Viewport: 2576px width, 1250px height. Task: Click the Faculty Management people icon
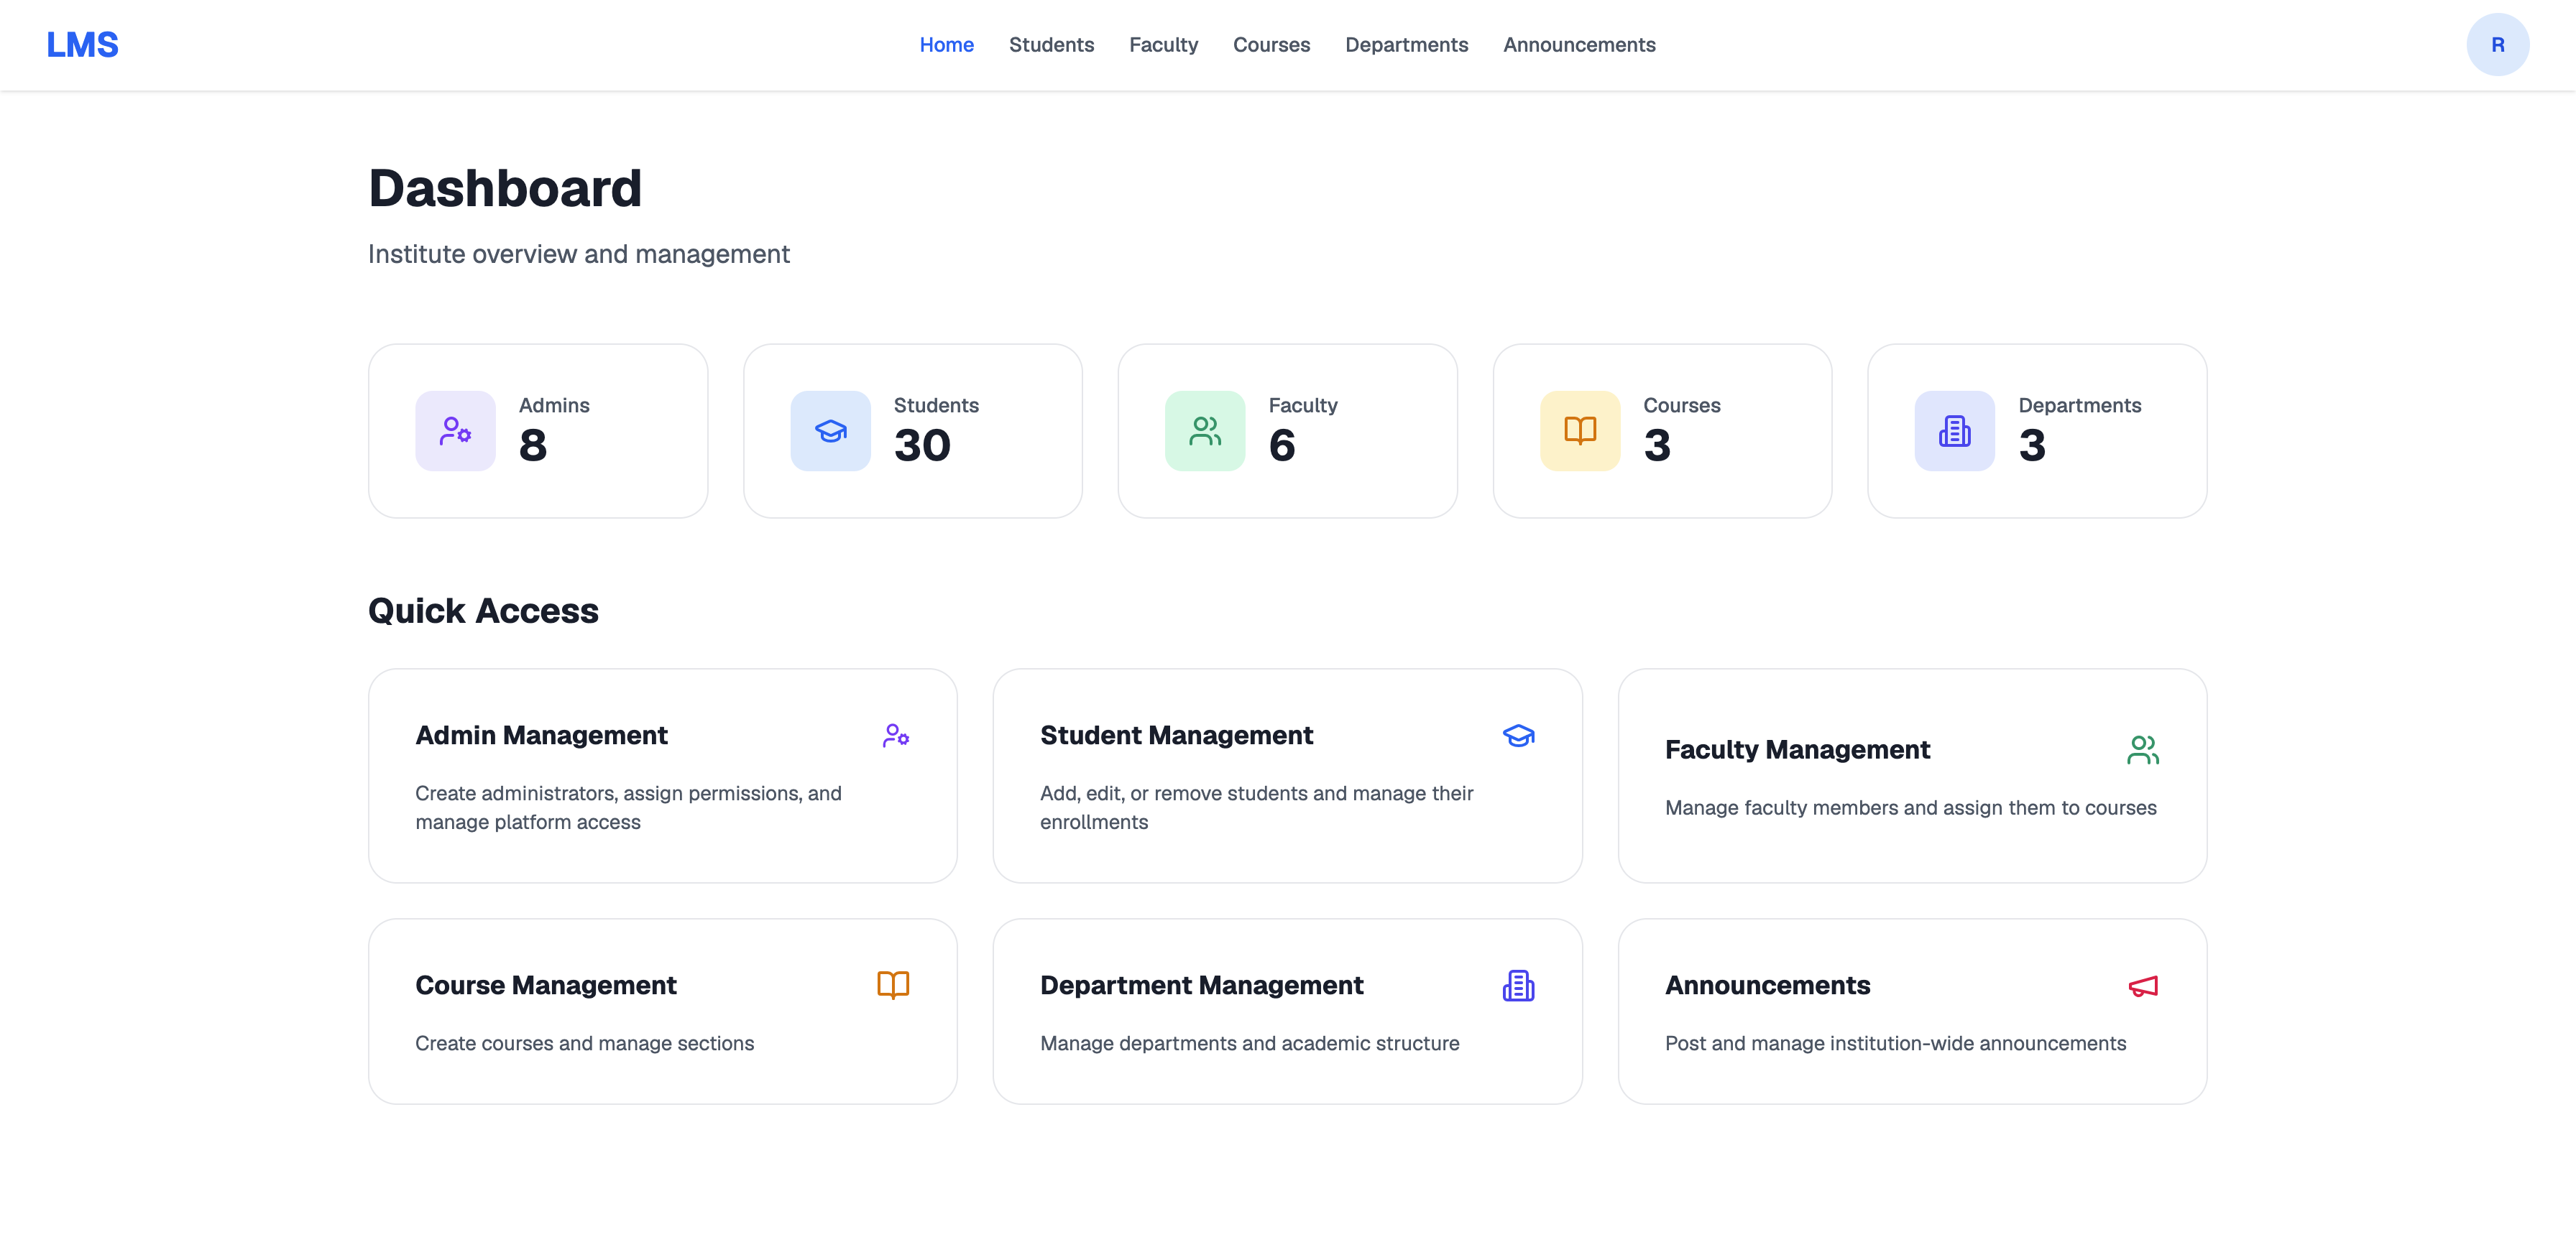pos(2143,749)
